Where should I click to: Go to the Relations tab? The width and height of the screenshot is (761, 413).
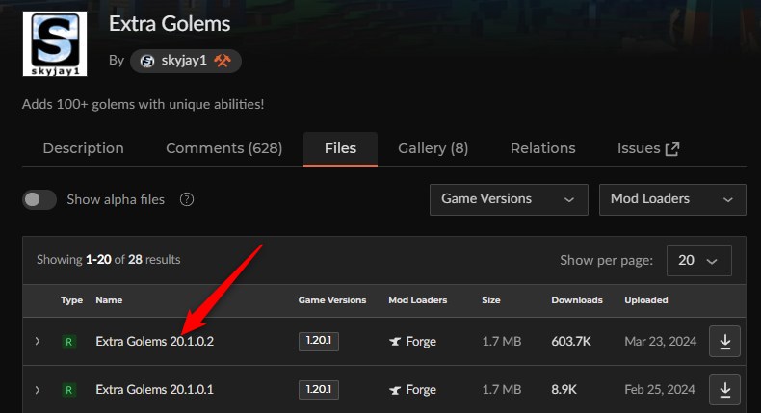coord(542,148)
